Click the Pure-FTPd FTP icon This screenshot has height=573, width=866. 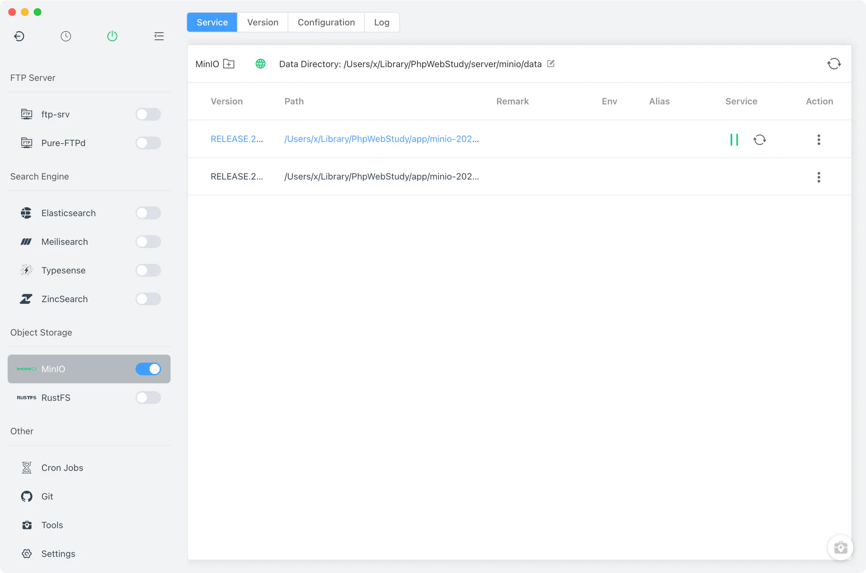pyautogui.click(x=27, y=143)
